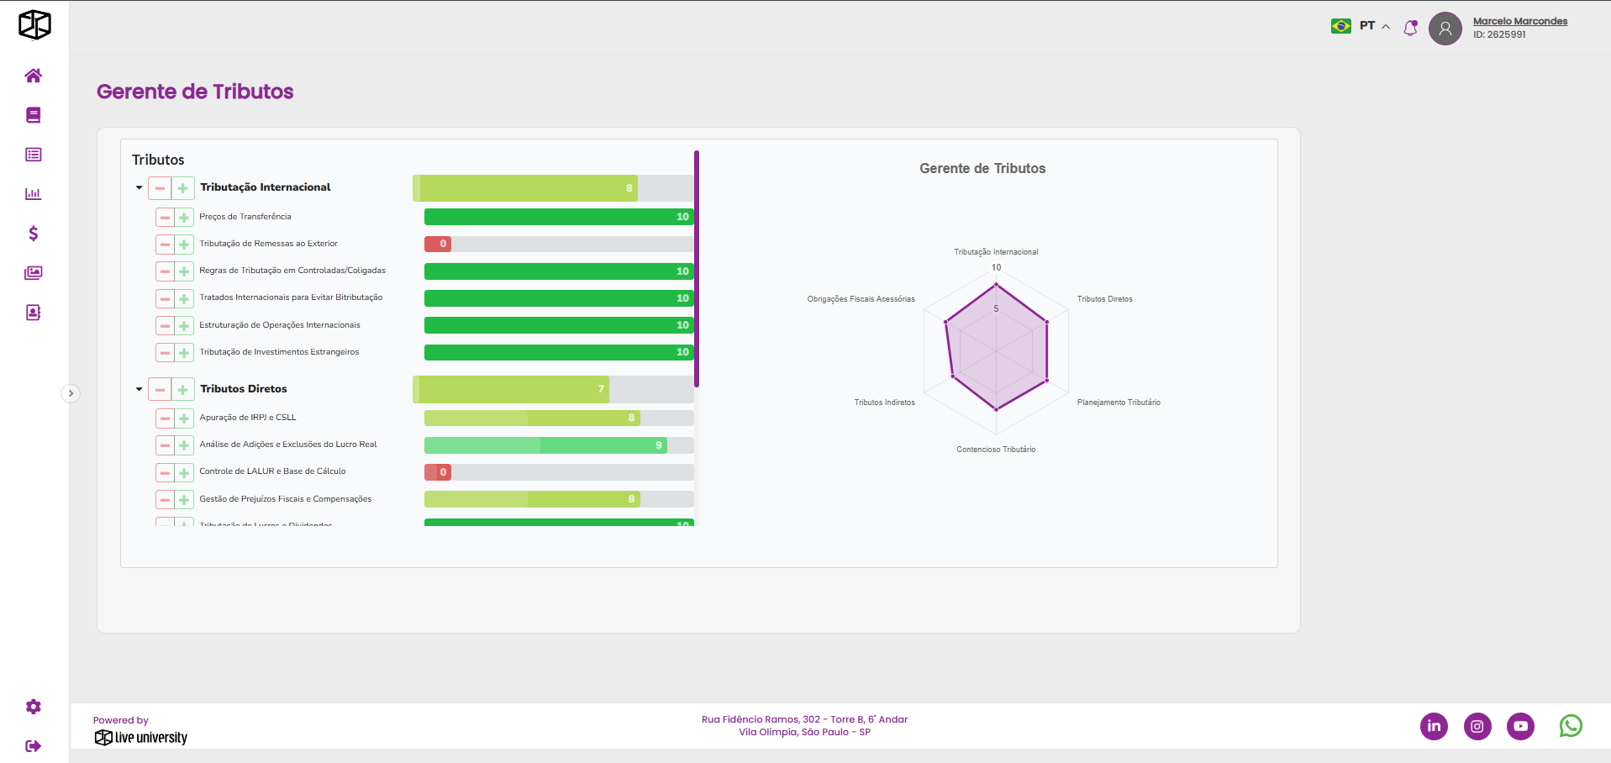Open the LinkedIn footer icon
Image resolution: width=1611 pixels, height=763 pixels.
point(1434,726)
